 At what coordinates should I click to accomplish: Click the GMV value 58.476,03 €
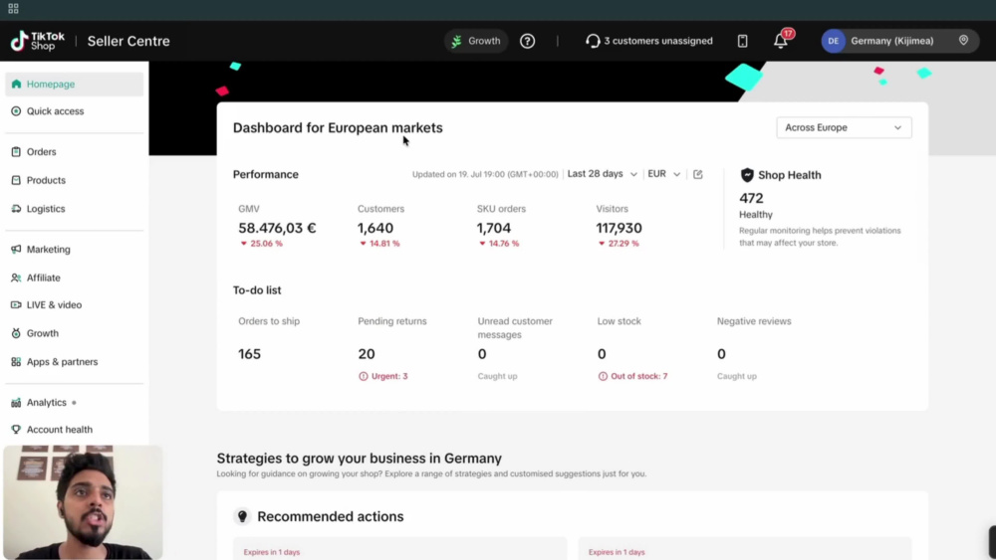[277, 228]
